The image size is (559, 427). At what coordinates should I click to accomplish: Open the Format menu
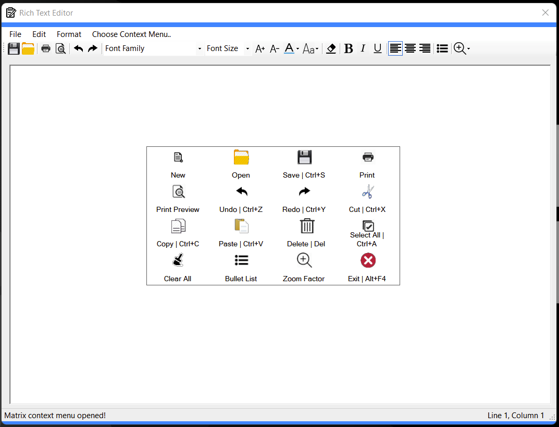pos(69,34)
